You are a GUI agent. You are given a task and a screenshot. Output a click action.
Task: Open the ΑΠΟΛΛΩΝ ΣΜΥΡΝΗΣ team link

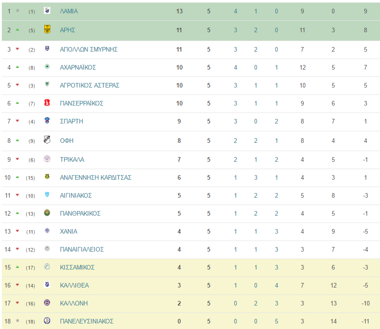(89, 49)
